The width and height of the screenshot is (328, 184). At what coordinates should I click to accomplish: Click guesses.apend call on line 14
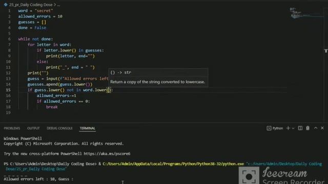(60, 84)
